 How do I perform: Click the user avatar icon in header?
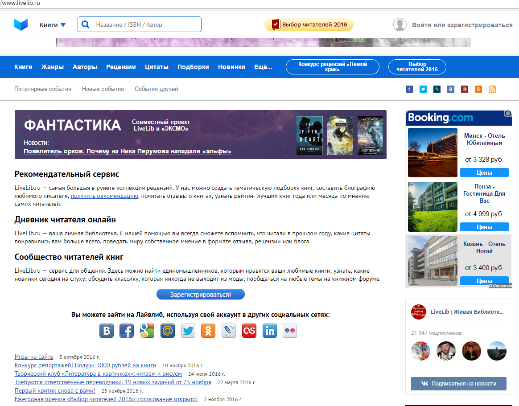pyautogui.click(x=400, y=25)
